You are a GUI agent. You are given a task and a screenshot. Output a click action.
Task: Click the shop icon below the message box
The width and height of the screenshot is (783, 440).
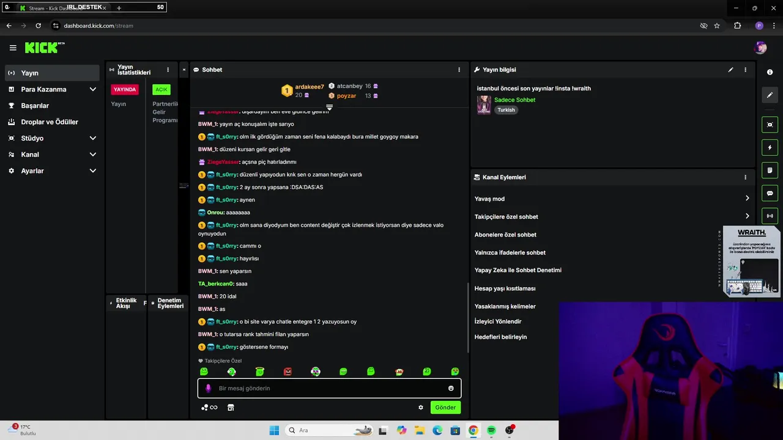click(231, 408)
